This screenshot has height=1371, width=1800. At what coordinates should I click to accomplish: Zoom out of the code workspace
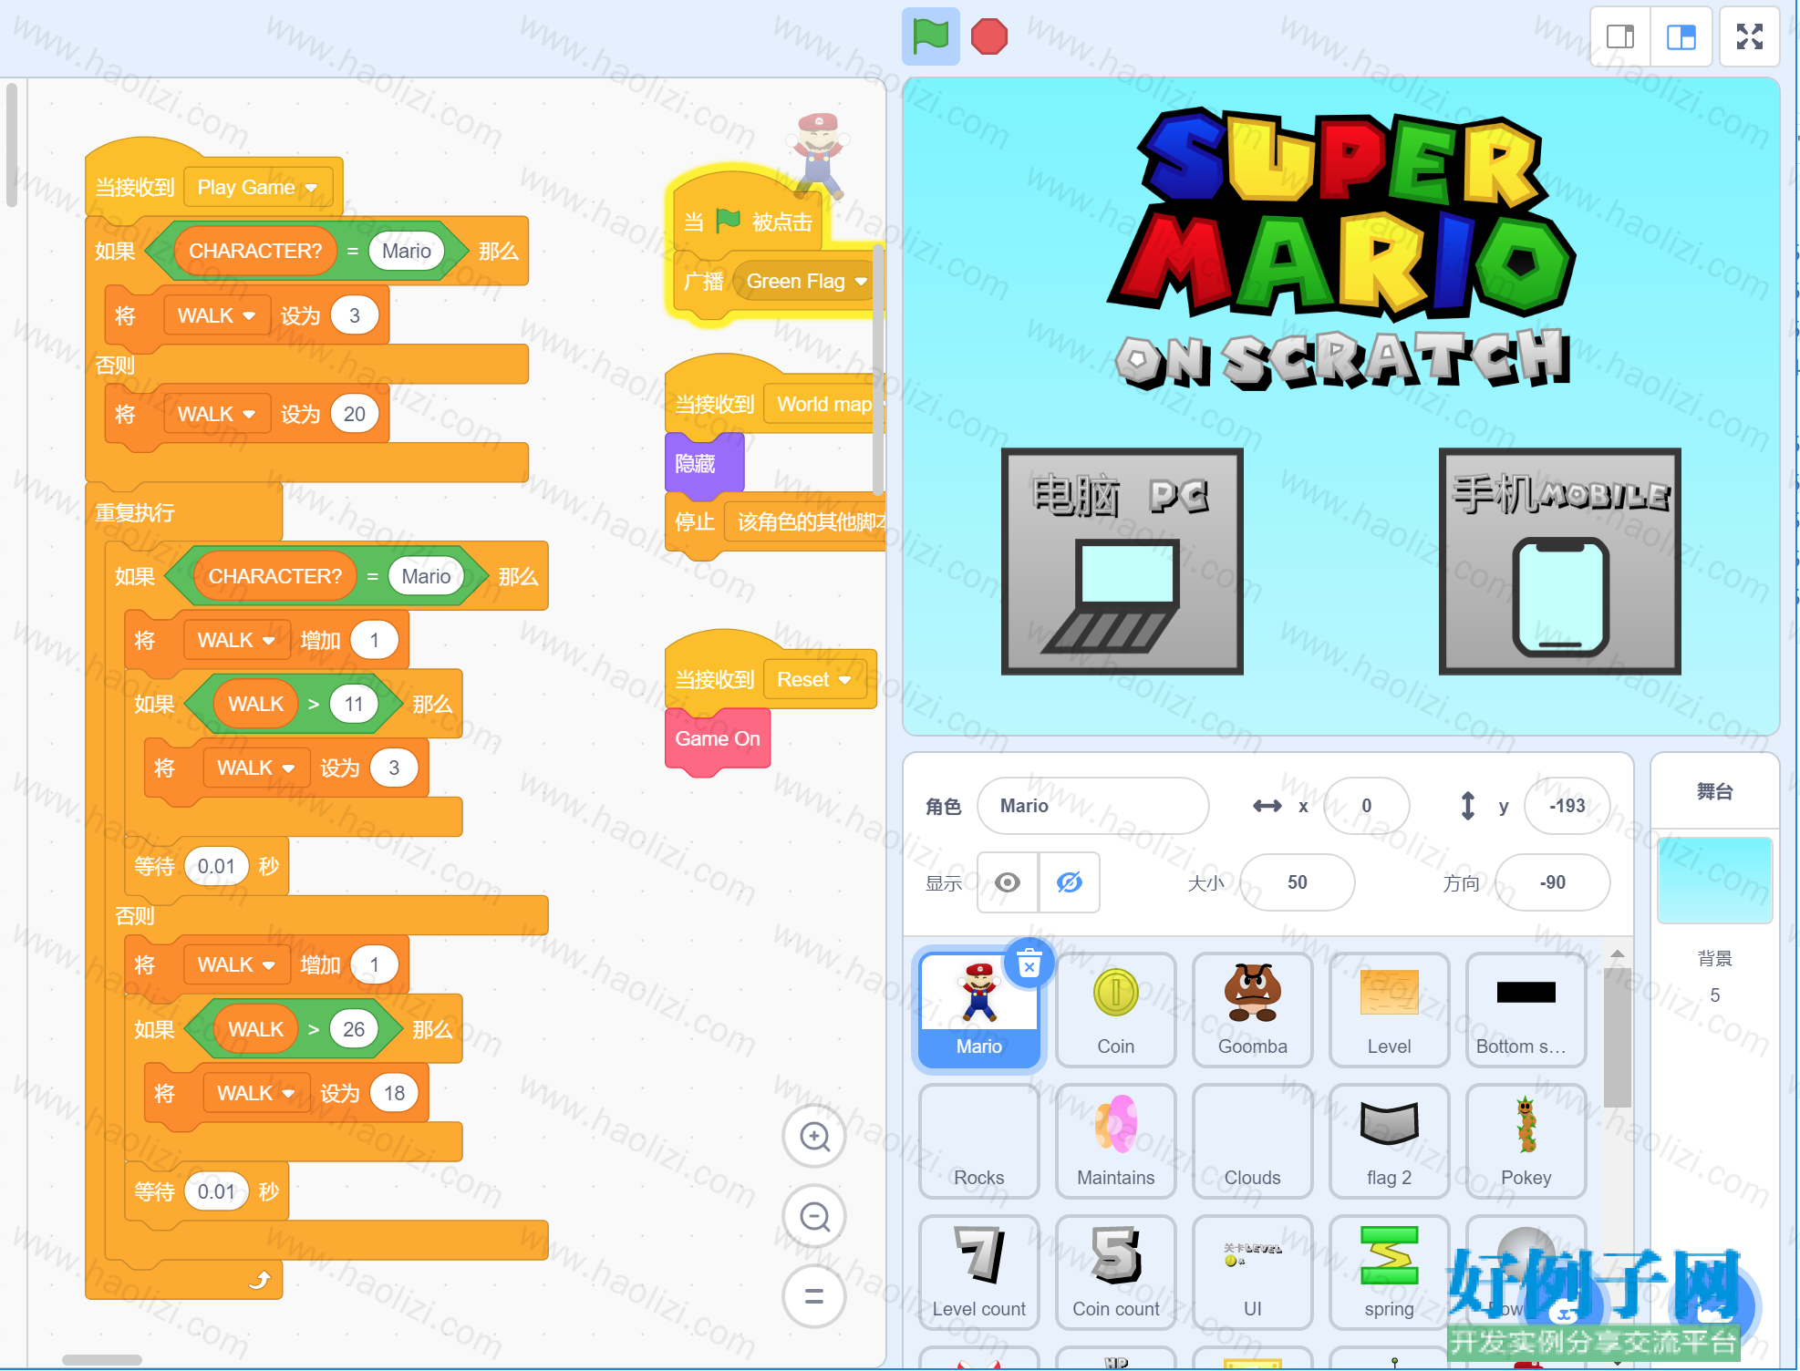(814, 1216)
